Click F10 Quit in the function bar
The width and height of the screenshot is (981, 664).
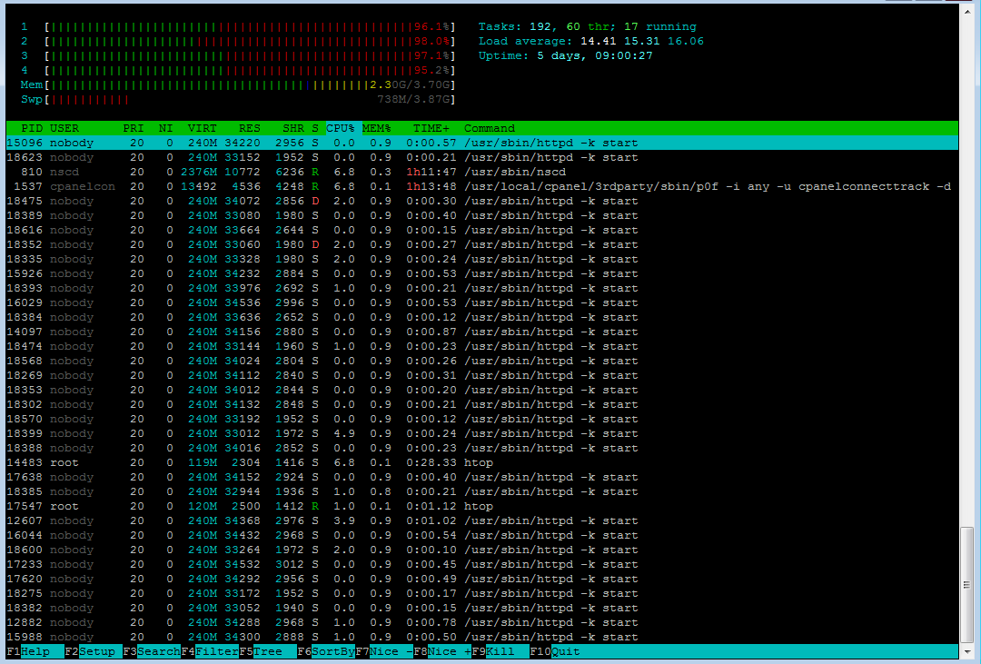[555, 651]
